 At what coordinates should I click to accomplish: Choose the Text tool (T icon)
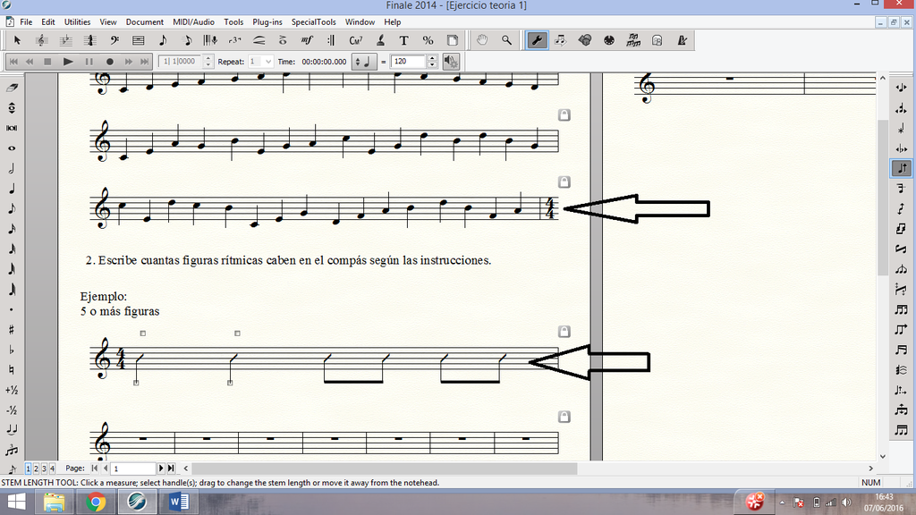(x=403, y=40)
